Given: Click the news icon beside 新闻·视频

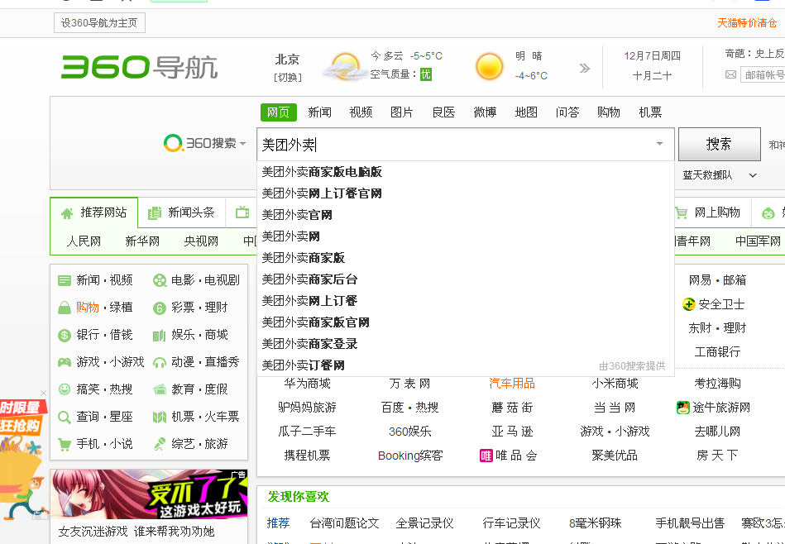Looking at the screenshot, I should (x=64, y=280).
